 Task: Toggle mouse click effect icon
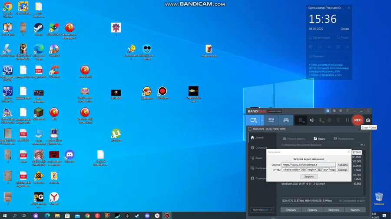329,120
